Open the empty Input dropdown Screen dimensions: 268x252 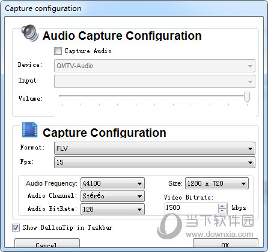point(154,81)
